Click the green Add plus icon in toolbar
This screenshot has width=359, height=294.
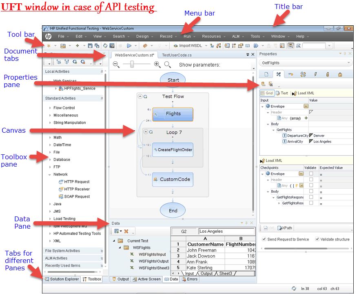click(x=78, y=46)
